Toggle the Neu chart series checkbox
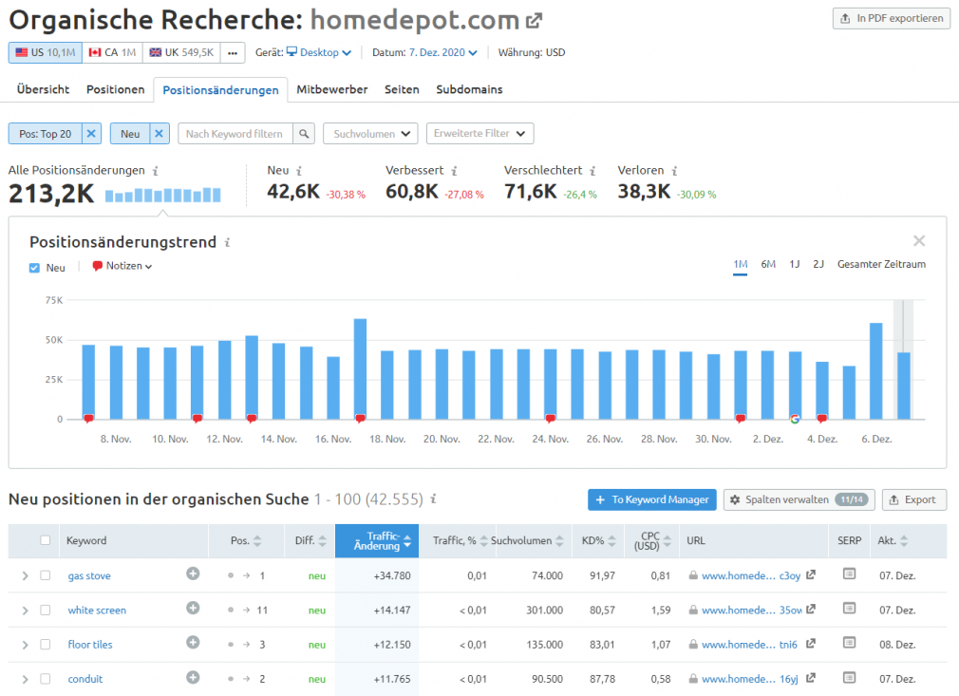This screenshot has width=959, height=696. pyautogui.click(x=34, y=268)
